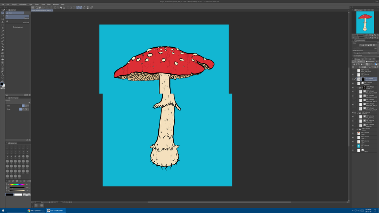The width and height of the screenshot is (379, 213).
Task: Hide the bg layer
Action: pos(353,146)
